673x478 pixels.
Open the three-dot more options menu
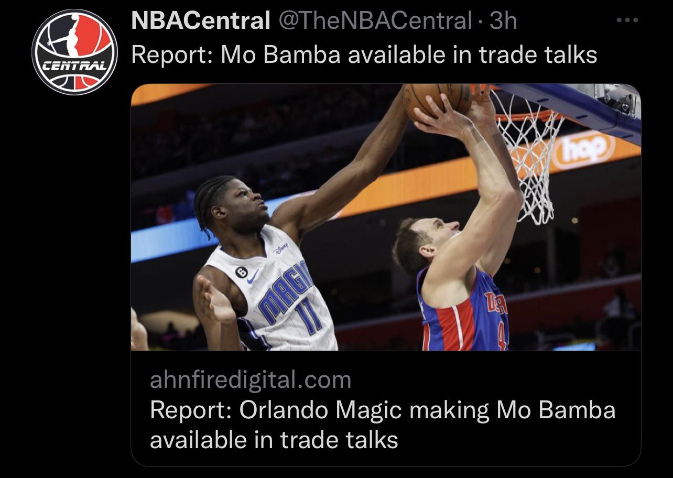click(x=627, y=21)
